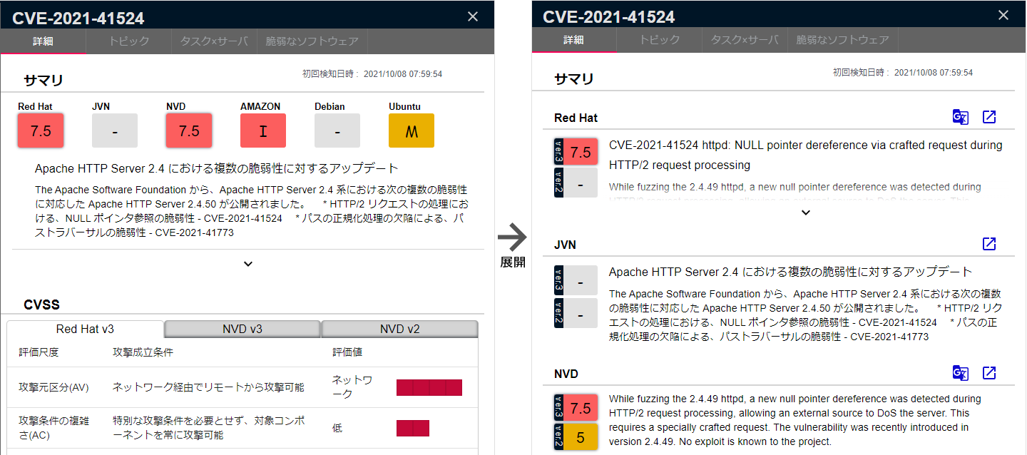Click the サマリ heading in the left panel
Viewport: 1027px width, 455px height.
pos(44,80)
